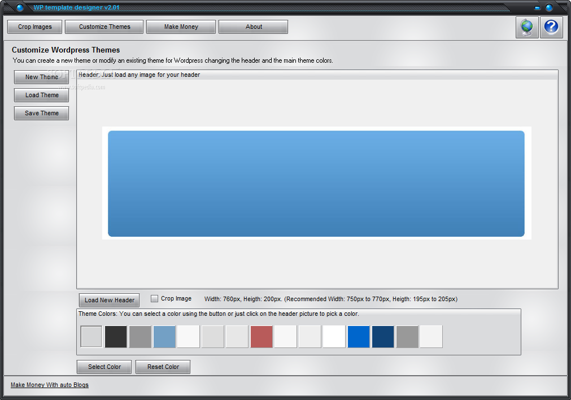The width and height of the screenshot is (571, 400).
Task: Open the globe website icon
Action: point(526,27)
